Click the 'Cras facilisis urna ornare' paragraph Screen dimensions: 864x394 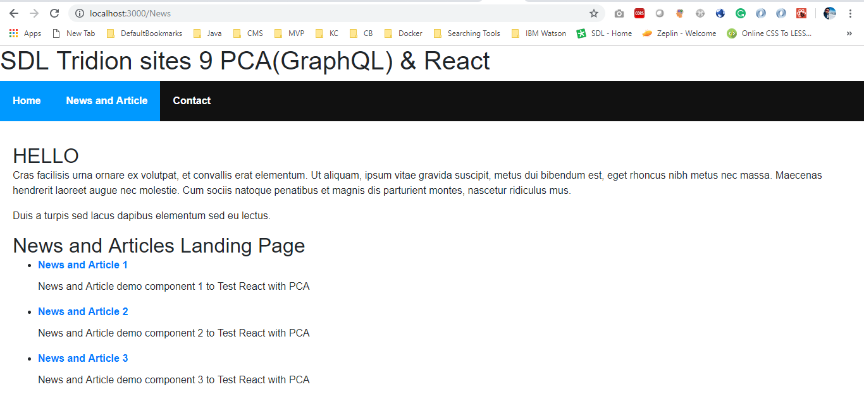(417, 182)
